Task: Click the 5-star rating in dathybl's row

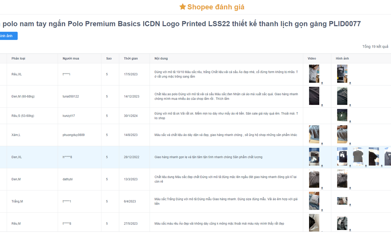Action: click(x=107, y=179)
